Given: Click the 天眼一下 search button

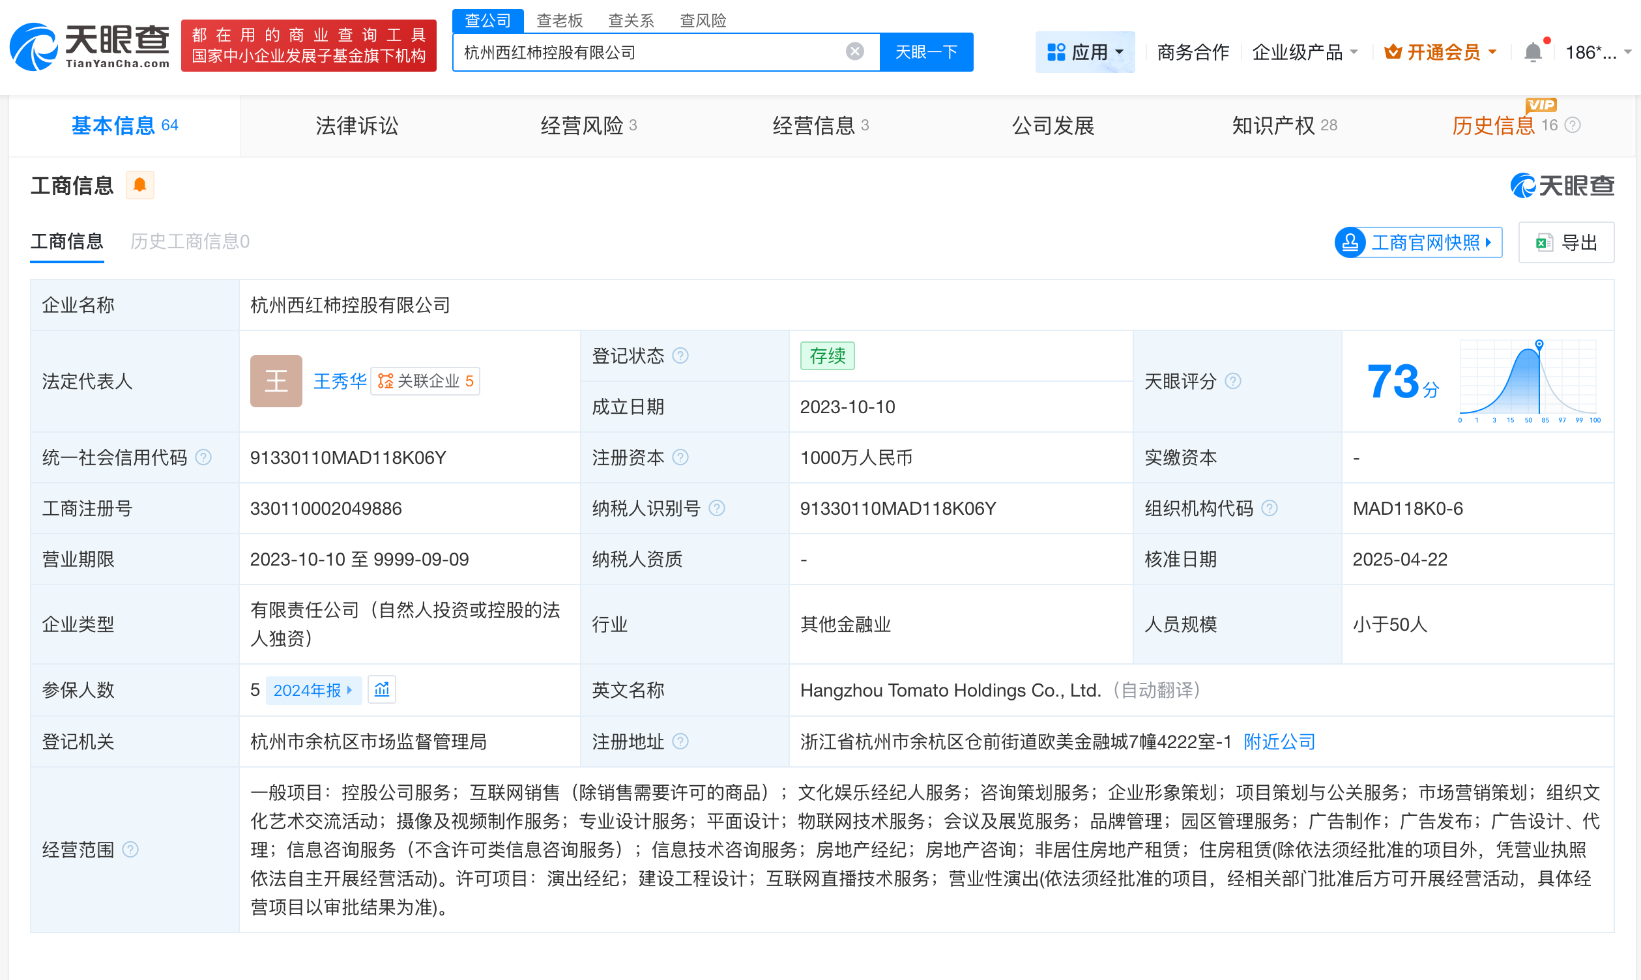Looking at the screenshot, I should pyautogui.click(x=926, y=51).
